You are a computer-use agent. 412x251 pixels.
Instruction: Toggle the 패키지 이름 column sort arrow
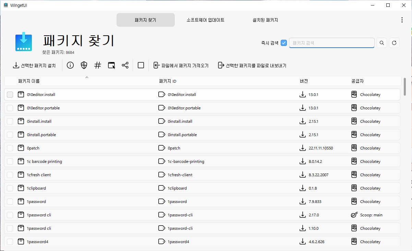click(87, 77)
